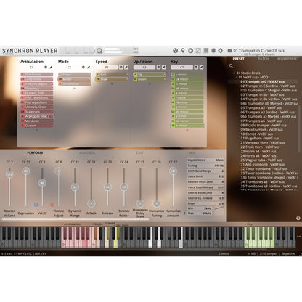Image resolution: width=302 pixels, height=302 pixels.
Task: Click the pencil edit icon under Articulation
Action: [x=51, y=67]
